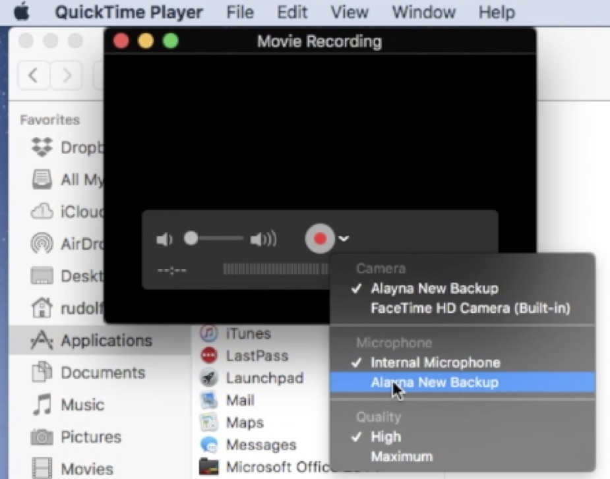Choose Alayna New Backup microphone
Screen dimensions: 610x479
(462, 383)
